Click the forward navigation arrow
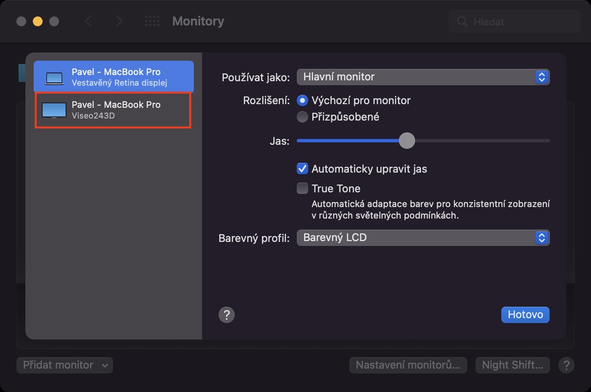The width and height of the screenshot is (591, 392). pos(119,21)
